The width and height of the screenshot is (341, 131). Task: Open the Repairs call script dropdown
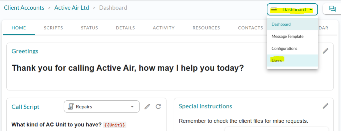point(102,106)
